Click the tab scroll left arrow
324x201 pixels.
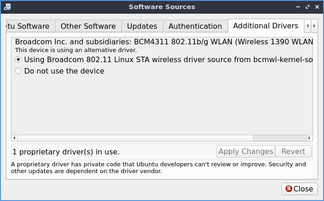(308, 26)
